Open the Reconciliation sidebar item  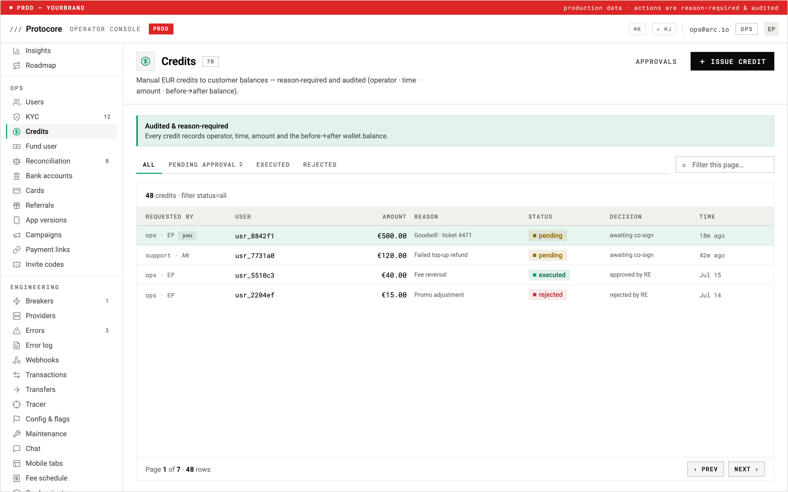tap(62, 161)
